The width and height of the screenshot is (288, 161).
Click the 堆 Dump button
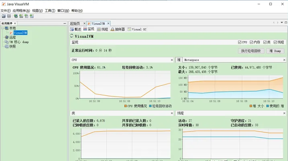[x=275, y=51]
